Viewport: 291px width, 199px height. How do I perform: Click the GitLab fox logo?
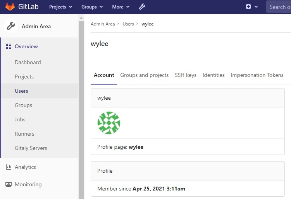[x=10, y=7]
